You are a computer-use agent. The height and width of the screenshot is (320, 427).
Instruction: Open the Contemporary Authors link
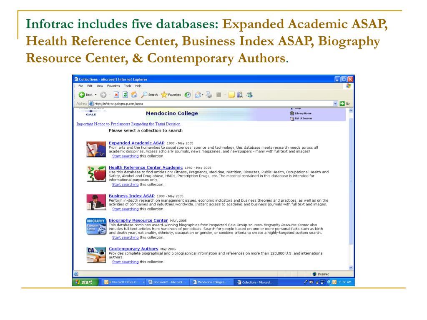(133, 249)
